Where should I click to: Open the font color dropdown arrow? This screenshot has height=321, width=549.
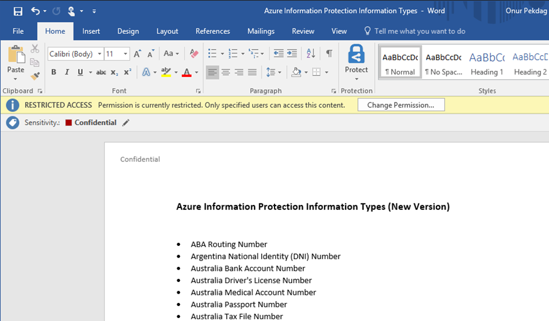tap(196, 72)
